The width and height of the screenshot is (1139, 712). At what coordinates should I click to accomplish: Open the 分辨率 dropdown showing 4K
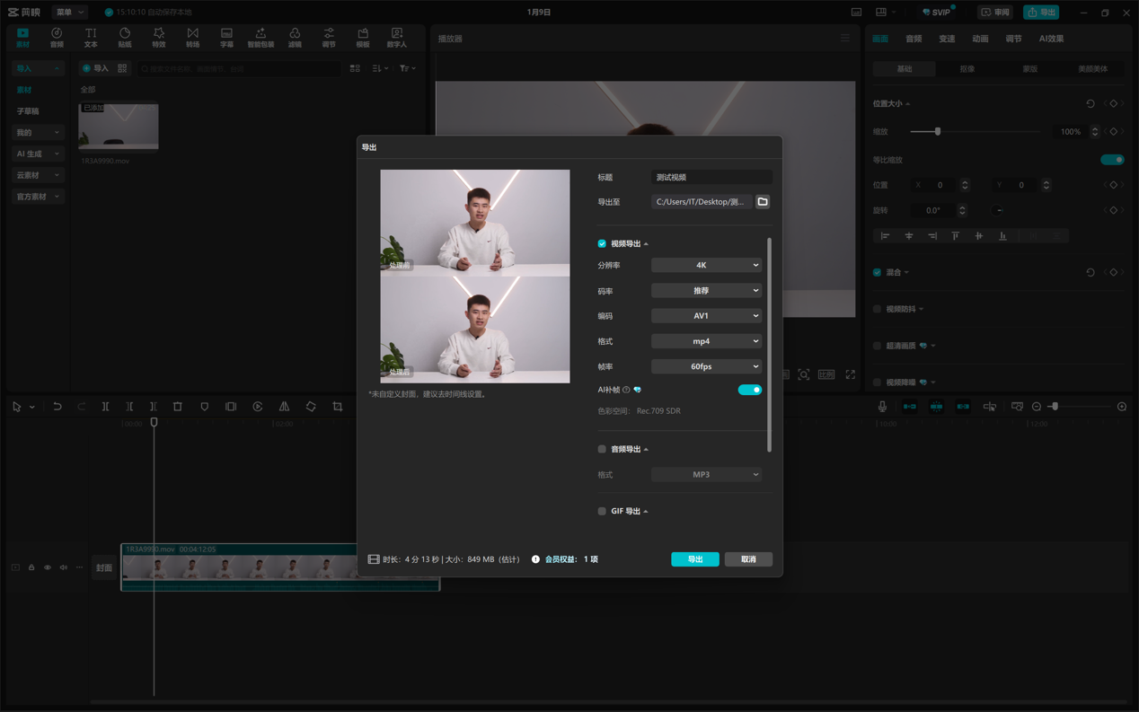[x=706, y=266]
